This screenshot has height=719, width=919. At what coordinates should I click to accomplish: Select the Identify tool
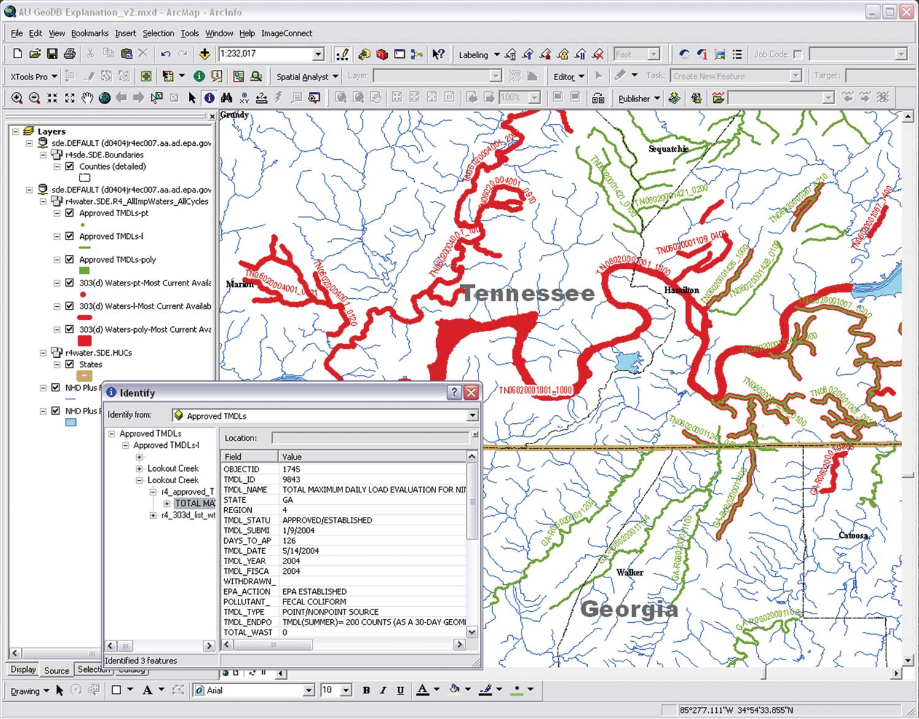click(208, 97)
